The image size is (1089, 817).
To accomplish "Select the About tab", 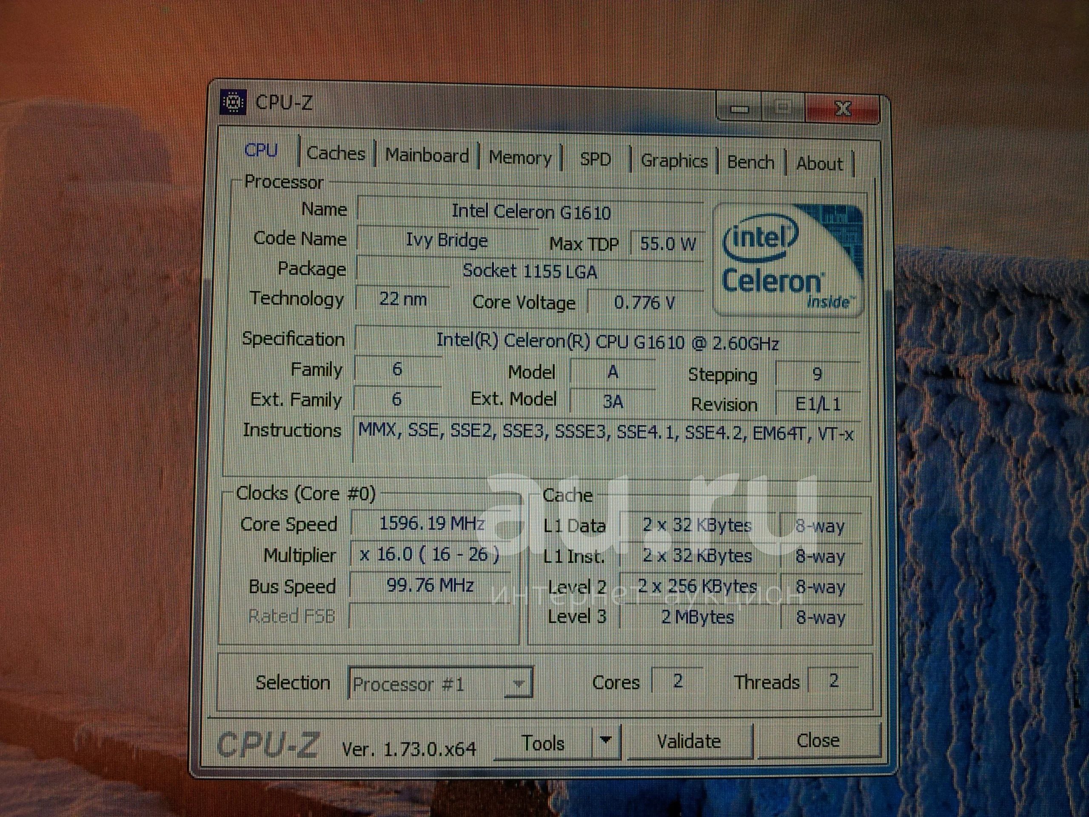I will click(x=819, y=163).
